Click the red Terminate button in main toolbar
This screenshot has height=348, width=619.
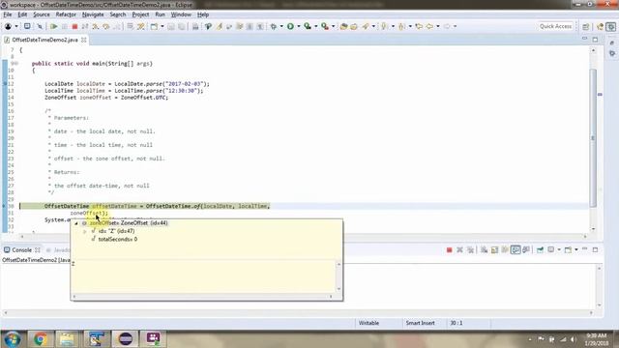pyautogui.click(x=74, y=26)
